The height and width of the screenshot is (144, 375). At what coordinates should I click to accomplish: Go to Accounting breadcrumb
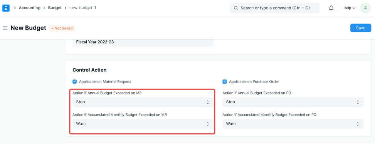point(30,8)
